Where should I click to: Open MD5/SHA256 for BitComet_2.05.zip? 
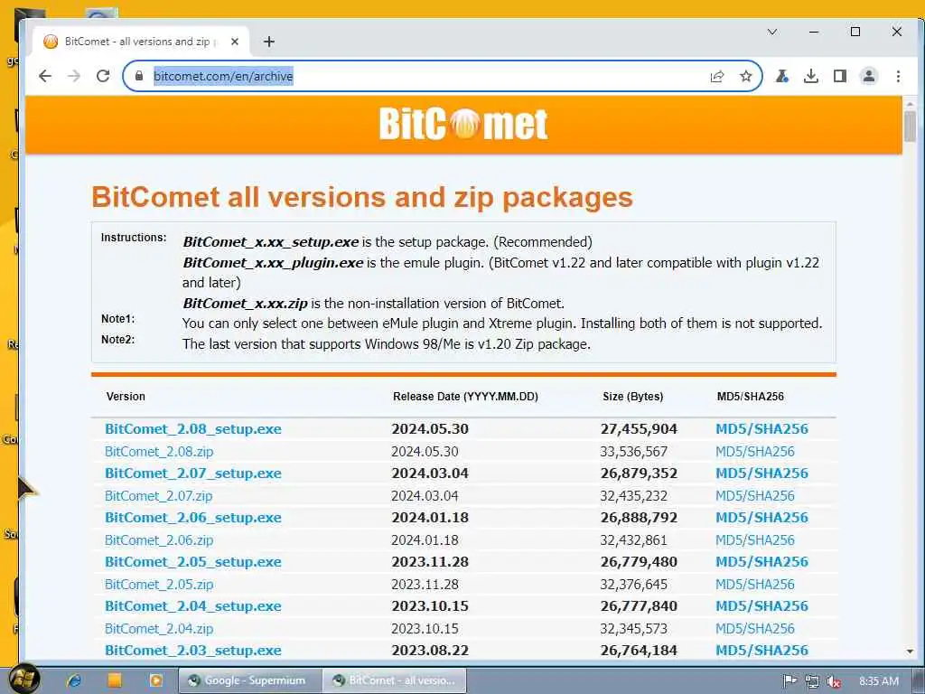point(755,585)
